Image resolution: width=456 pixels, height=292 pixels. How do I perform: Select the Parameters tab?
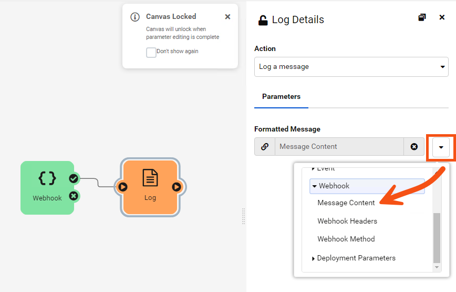281,97
